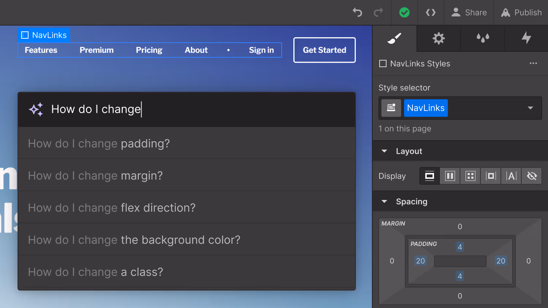548x308 pixels.
Task: Click the Undo arrow icon
Action: click(x=357, y=12)
